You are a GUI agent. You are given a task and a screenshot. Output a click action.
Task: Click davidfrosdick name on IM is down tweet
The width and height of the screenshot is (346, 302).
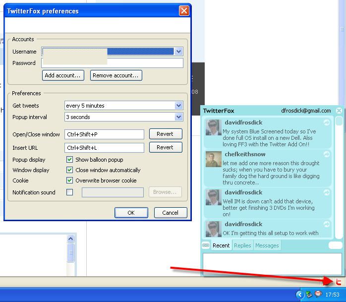click(x=243, y=192)
